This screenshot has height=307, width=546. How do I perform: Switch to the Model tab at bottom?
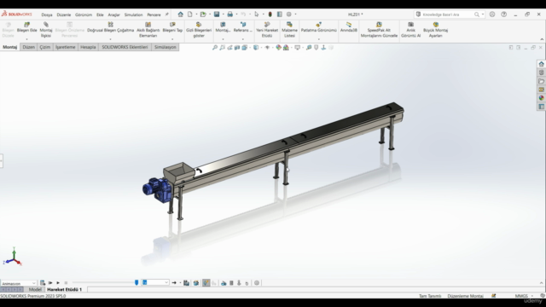click(35, 289)
